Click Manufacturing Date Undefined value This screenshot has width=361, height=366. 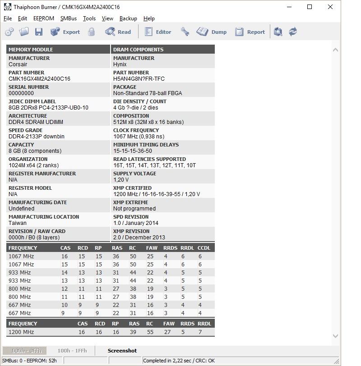click(x=22, y=209)
